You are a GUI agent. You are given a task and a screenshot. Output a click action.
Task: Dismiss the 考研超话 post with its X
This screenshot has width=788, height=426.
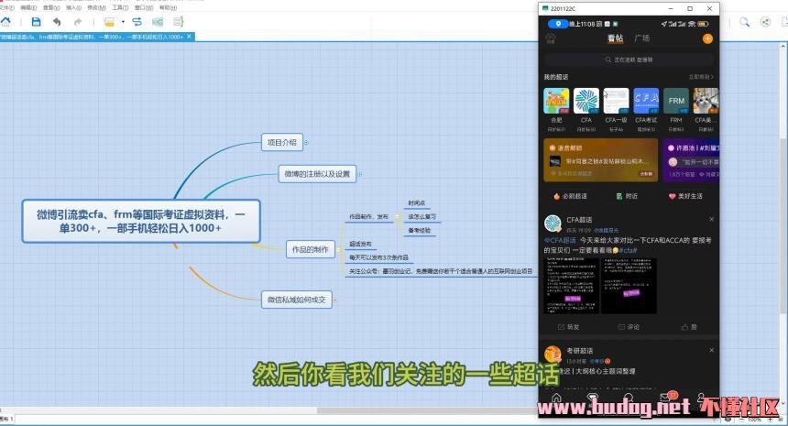point(712,350)
